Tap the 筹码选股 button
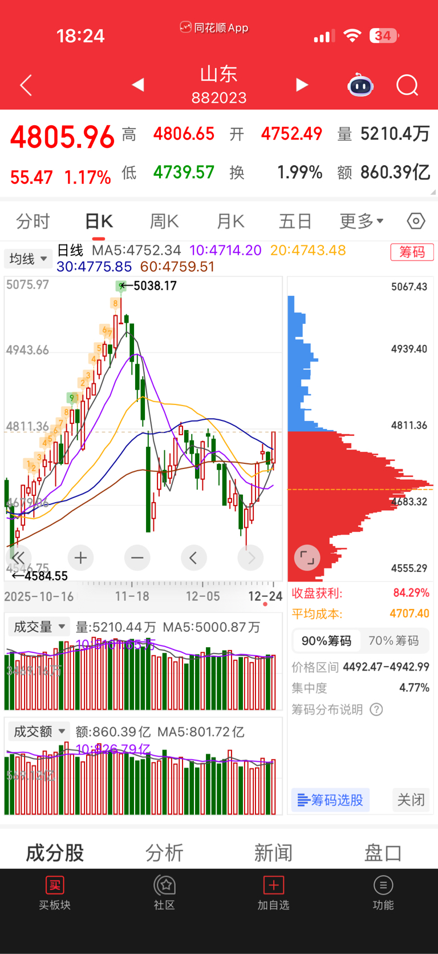The image size is (438, 954). click(331, 800)
